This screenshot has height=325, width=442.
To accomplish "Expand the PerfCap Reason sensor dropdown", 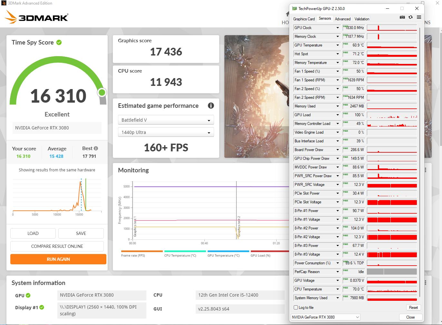I will (338, 272).
